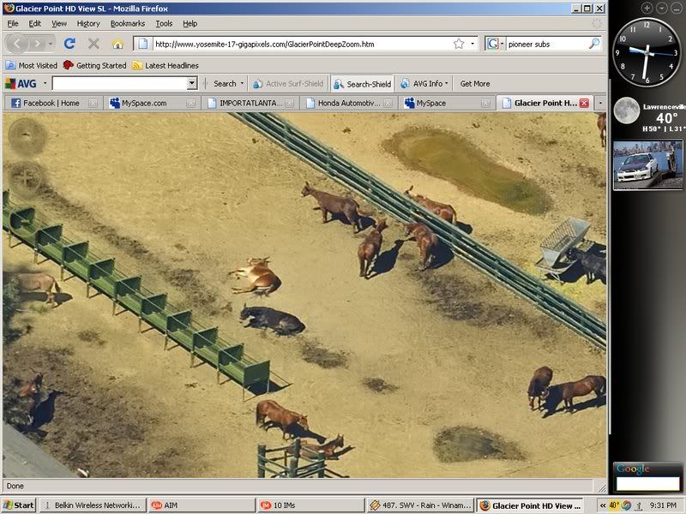
Task: Go to the Firefox home page
Action: coord(117,43)
